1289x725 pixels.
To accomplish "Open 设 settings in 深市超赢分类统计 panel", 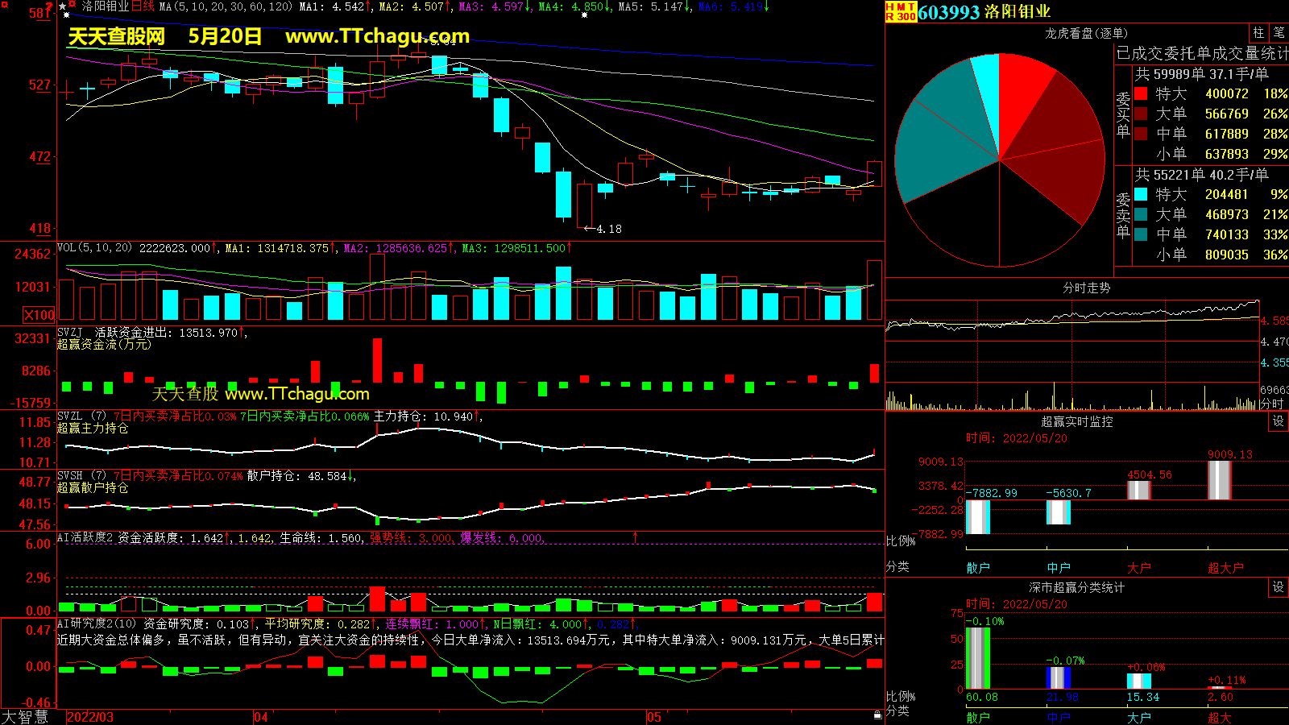I will tap(1278, 587).
